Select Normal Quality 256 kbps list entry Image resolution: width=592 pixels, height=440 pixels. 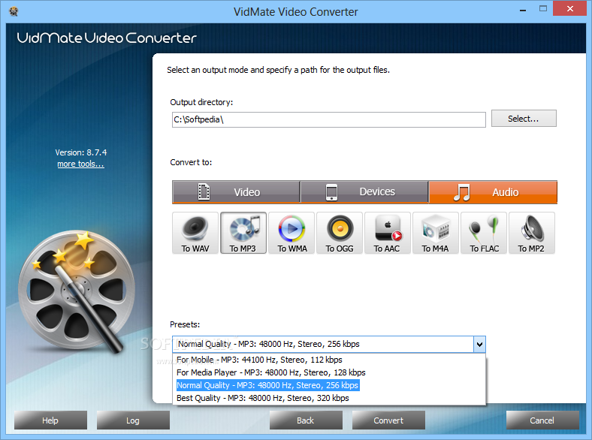(329, 385)
